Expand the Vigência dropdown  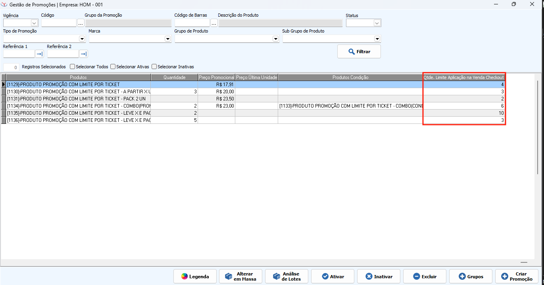pos(34,23)
